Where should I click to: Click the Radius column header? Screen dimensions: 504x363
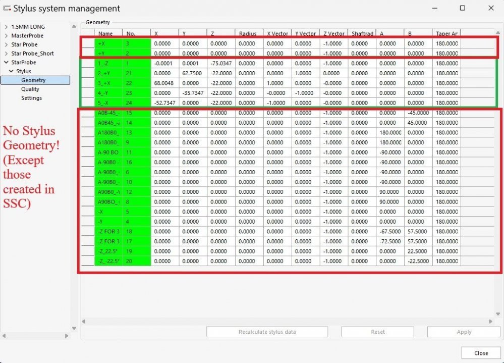pyautogui.click(x=249, y=34)
